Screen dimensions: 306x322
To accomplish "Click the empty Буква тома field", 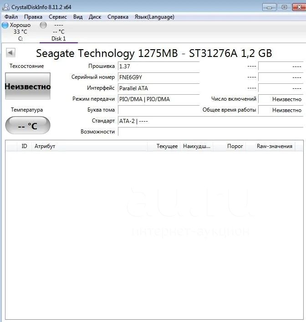I will click(x=158, y=110).
